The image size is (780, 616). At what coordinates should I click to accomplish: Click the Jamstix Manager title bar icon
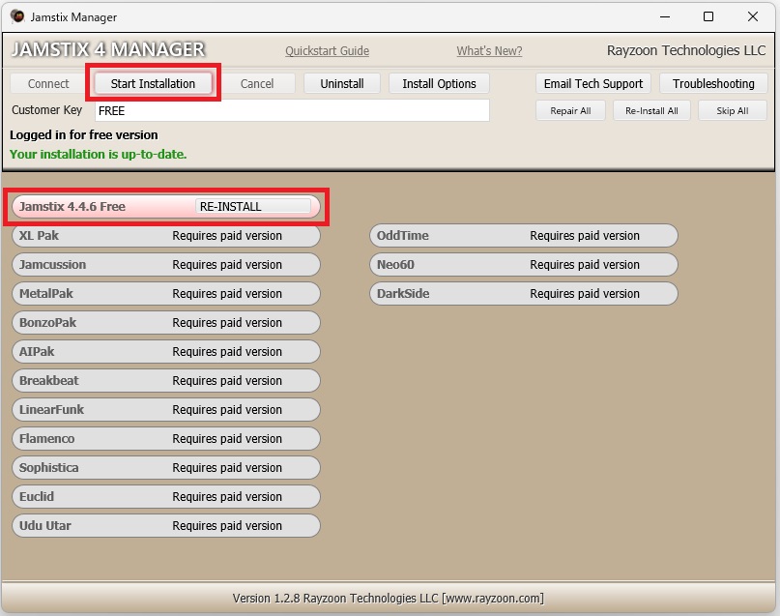tap(17, 16)
